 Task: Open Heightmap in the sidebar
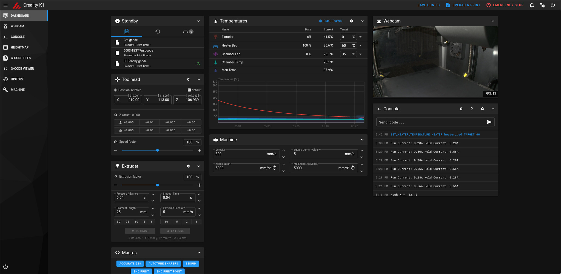tap(19, 47)
